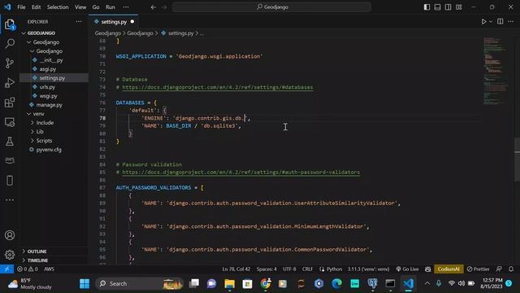Image resolution: width=520 pixels, height=293 pixels.
Task: Open run options dropdown arrow
Action: tap(491, 22)
